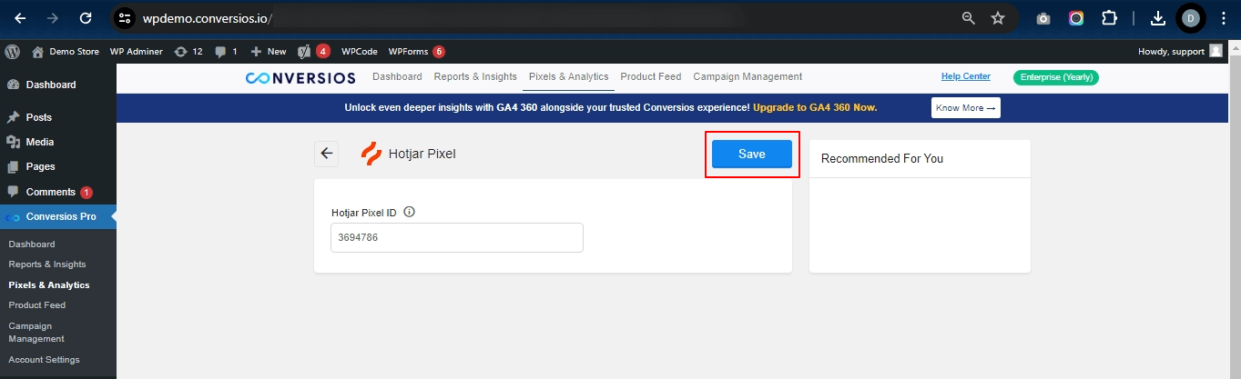Open the camera screenshot extension
1241x379 pixels.
(x=1043, y=18)
